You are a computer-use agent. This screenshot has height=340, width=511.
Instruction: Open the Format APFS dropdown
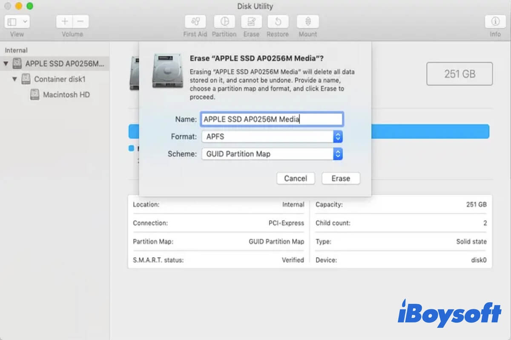point(272,136)
